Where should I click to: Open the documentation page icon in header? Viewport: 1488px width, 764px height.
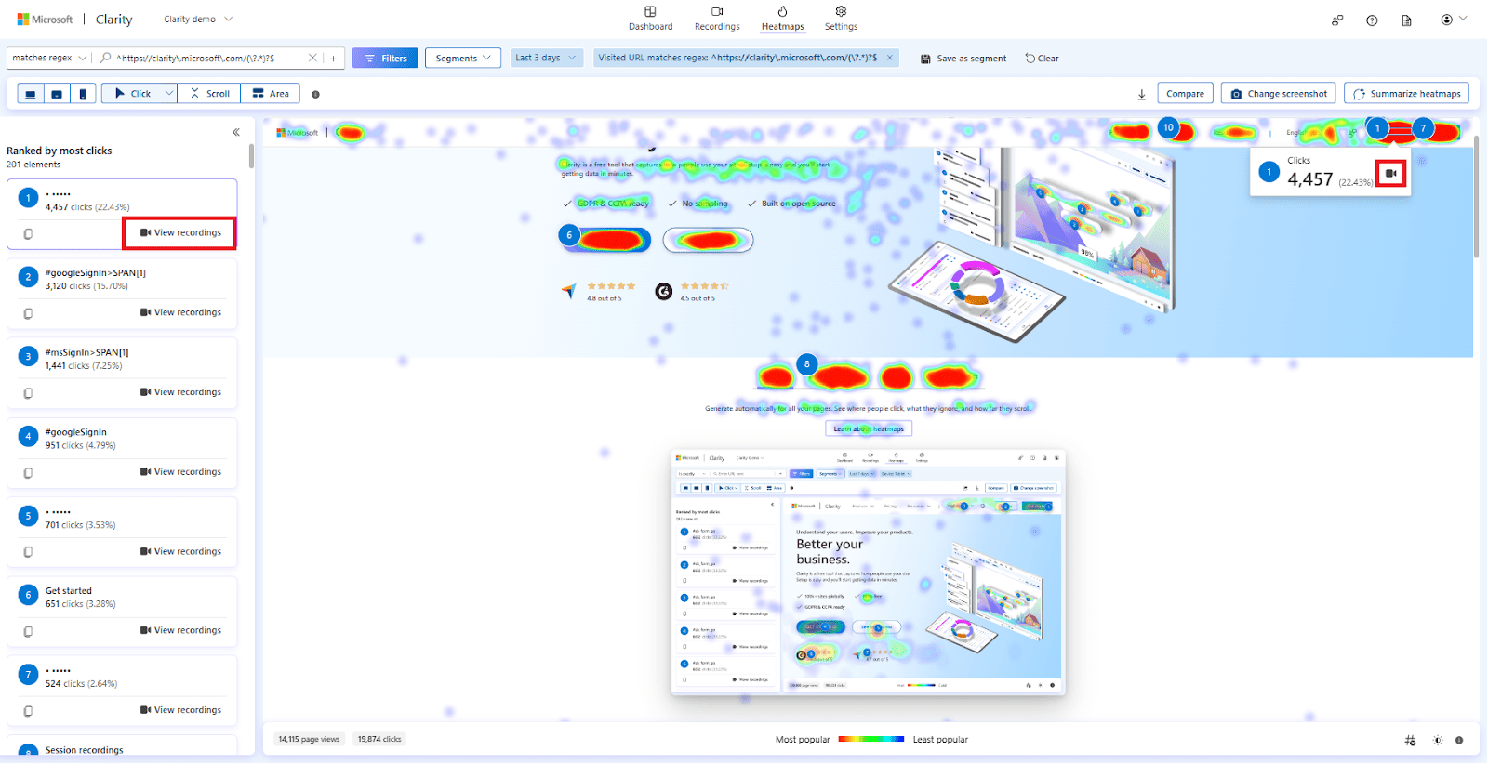click(1406, 20)
